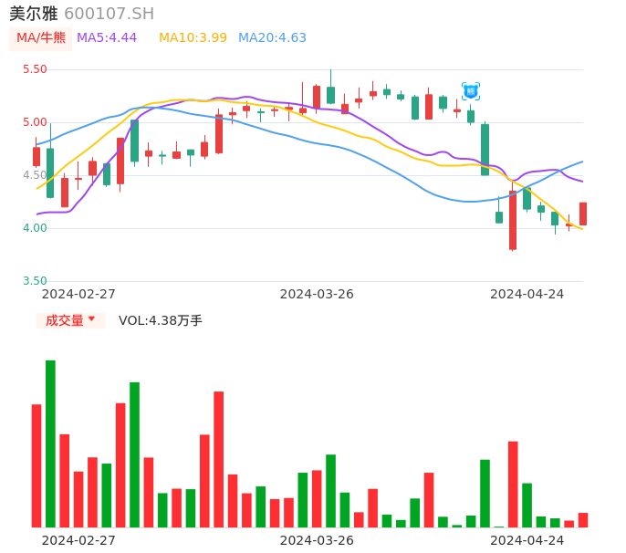Click the MA5:4.44 legend label

coord(107,38)
